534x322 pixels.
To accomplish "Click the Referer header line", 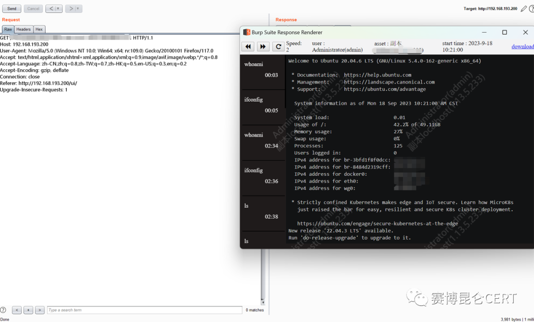I will pos(39,83).
